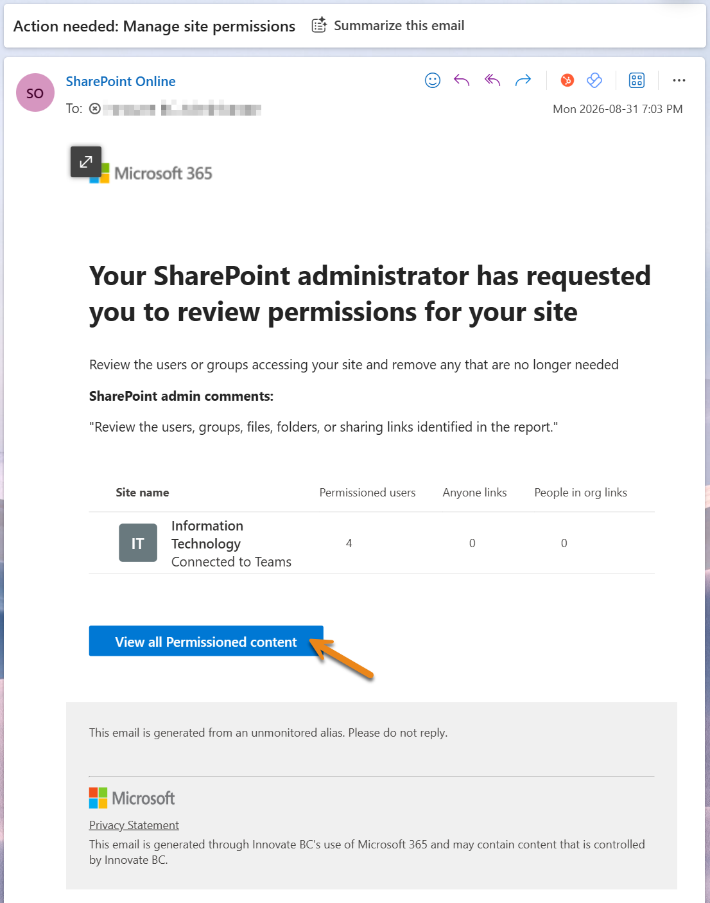Image resolution: width=710 pixels, height=903 pixels.
Task: Open the Apps grid icon
Action: click(636, 80)
